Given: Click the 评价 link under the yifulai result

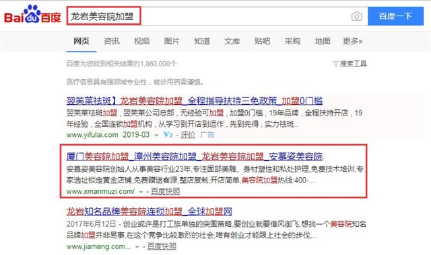Looking at the screenshot, I should click(x=188, y=134).
